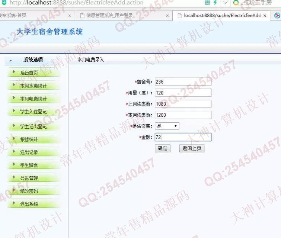Screen dimensions: 281x238
Task: Click the 返回上页 button
Action: [192, 148]
